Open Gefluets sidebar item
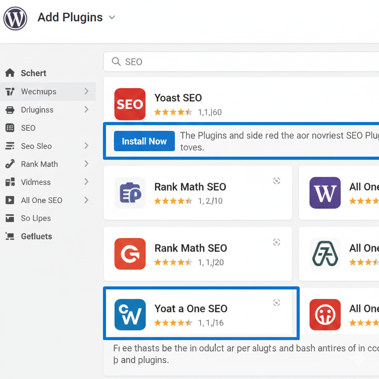 (37, 236)
